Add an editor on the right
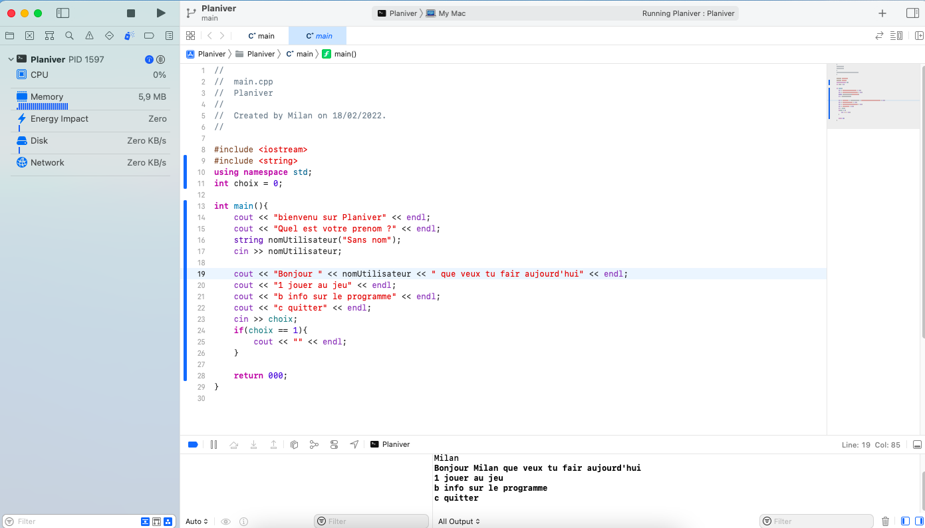This screenshot has height=528, width=925. pyautogui.click(x=920, y=36)
